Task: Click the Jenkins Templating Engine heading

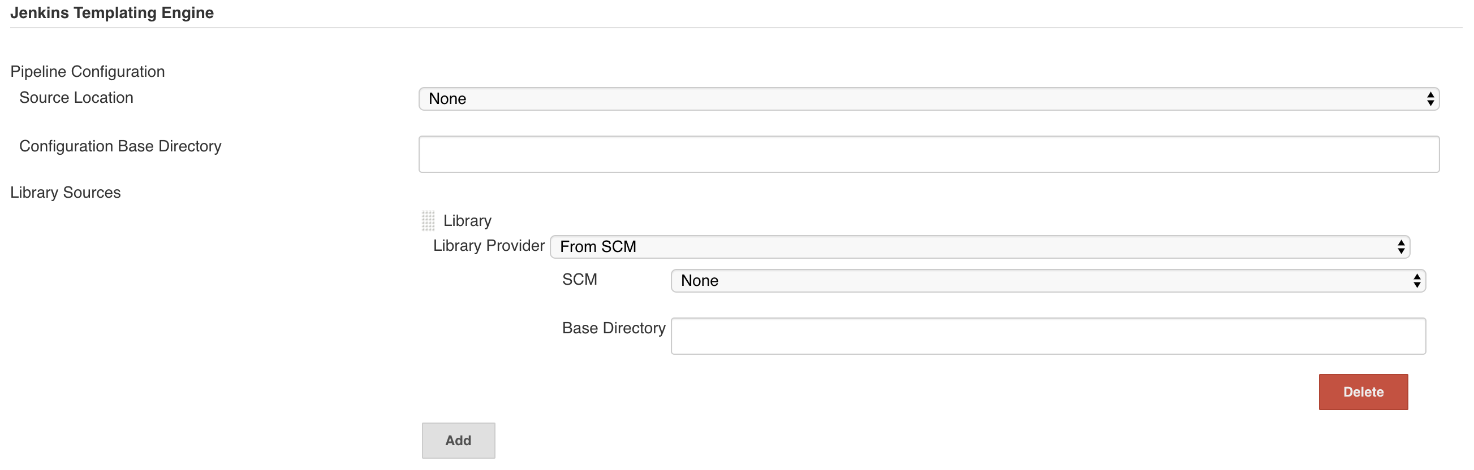Action: [112, 12]
